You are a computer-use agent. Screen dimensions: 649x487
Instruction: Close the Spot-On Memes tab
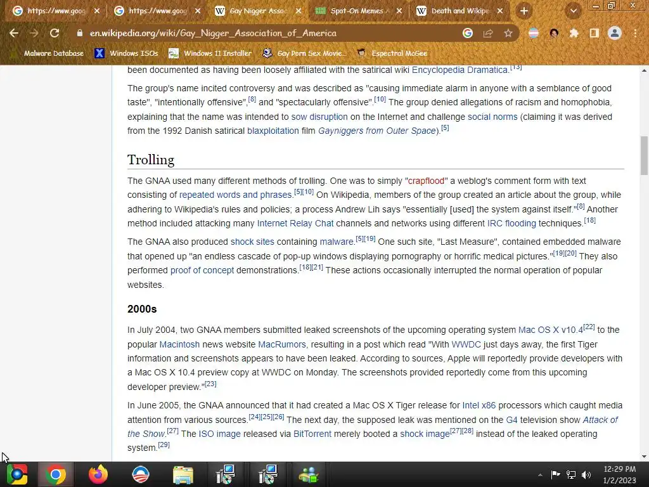coord(399,11)
